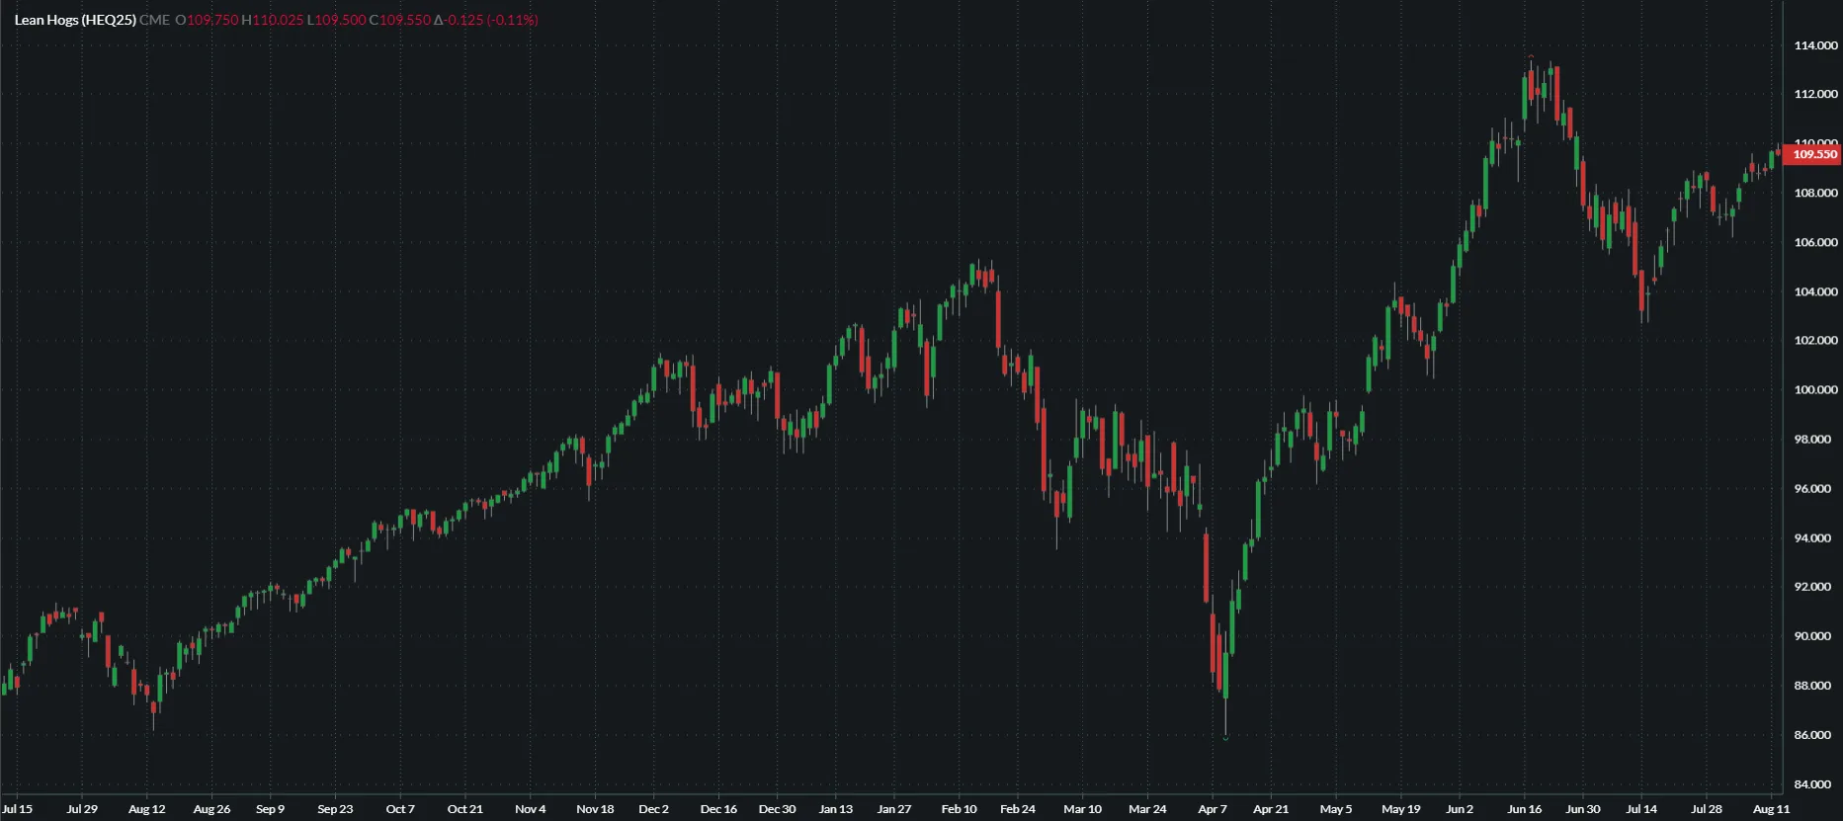This screenshot has width=1843, height=821.
Task: Click the 114.000 price axis label
Action: click(x=1815, y=45)
